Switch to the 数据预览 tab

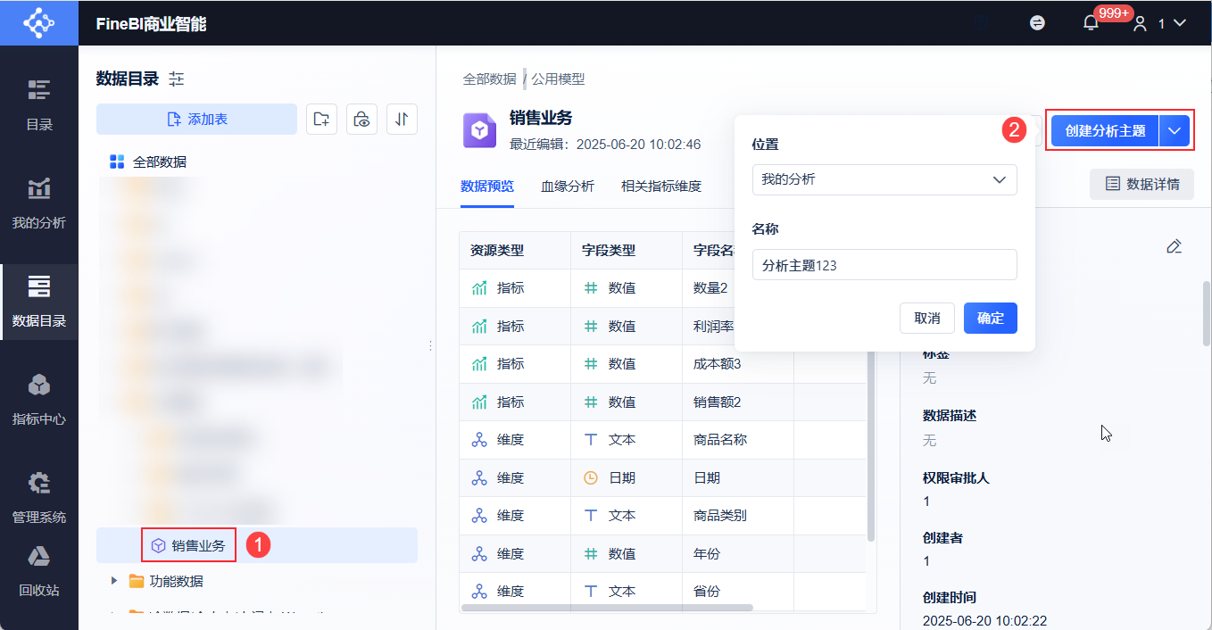pos(487,187)
